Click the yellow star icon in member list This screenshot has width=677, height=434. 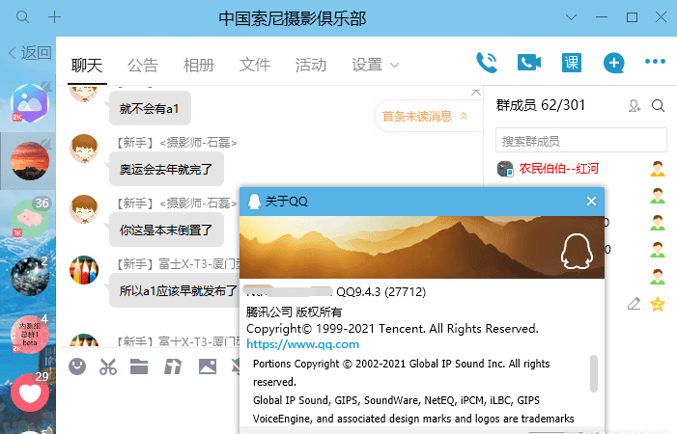tap(658, 304)
